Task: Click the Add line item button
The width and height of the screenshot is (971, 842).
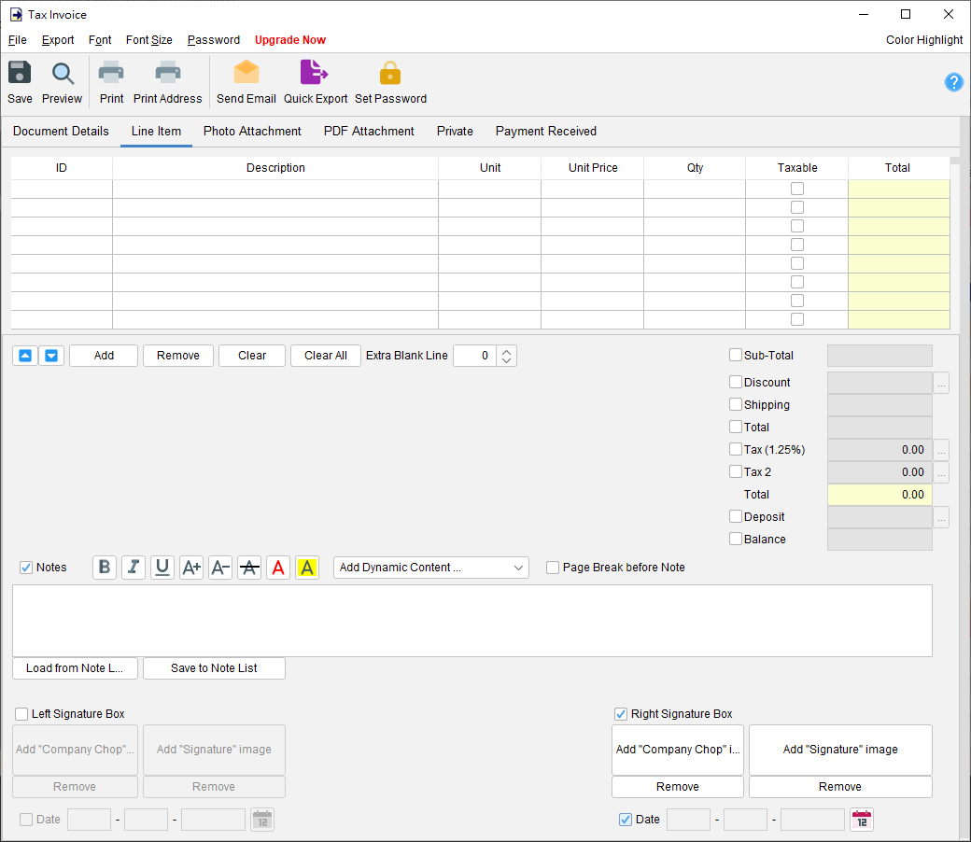Action: [x=104, y=356]
